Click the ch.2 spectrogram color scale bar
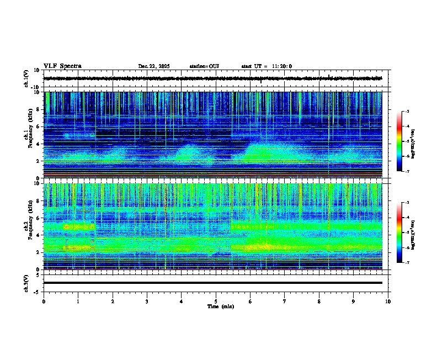This screenshot has height=338, width=437. [399, 233]
